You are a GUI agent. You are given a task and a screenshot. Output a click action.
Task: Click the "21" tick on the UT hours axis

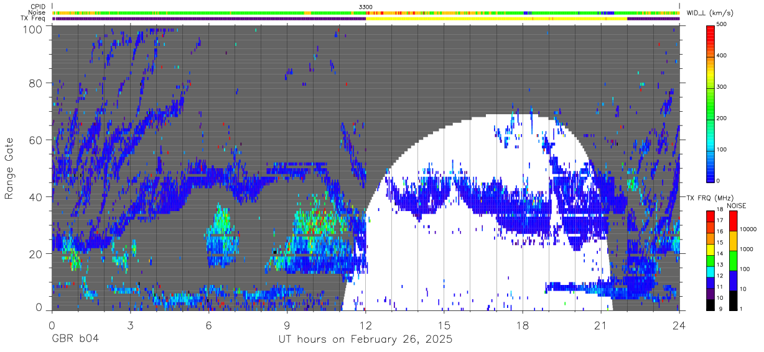coord(601,325)
